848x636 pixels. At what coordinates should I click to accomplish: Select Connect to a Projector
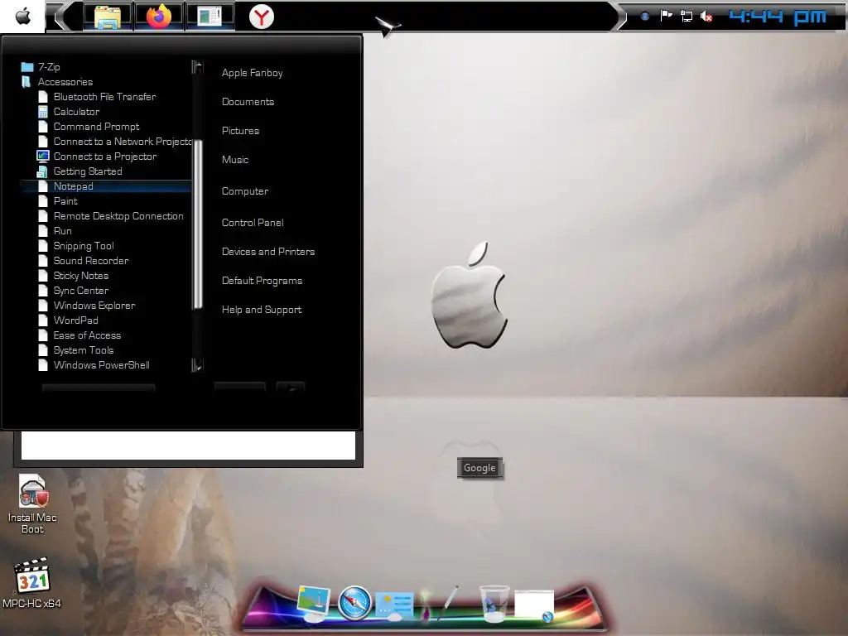pos(105,157)
